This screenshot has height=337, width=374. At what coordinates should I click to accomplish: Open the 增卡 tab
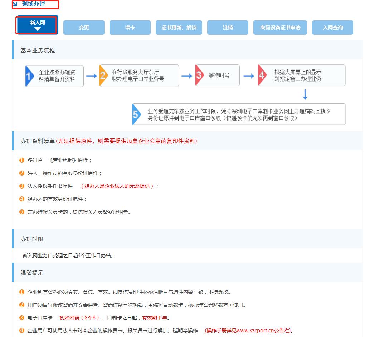pos(130,27)
